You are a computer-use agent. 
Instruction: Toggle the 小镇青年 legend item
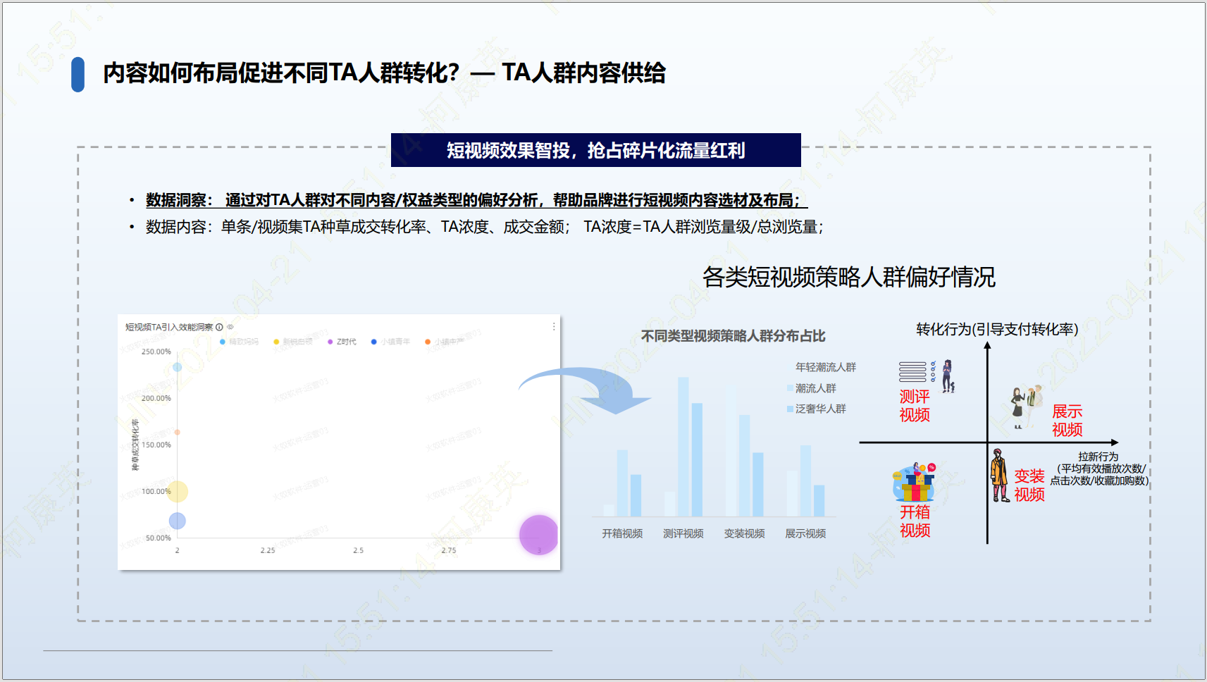pyautogui.click(x=390, y=342)
